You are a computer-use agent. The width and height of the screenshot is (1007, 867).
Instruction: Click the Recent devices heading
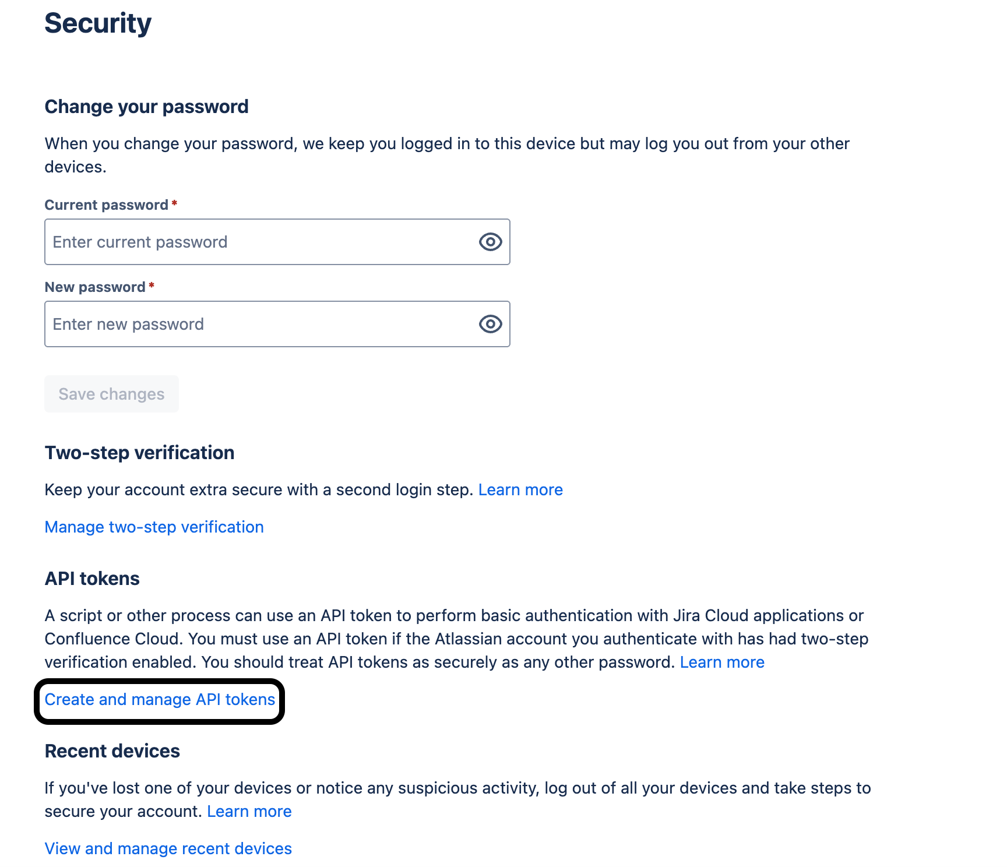click(x=112, y=751)
